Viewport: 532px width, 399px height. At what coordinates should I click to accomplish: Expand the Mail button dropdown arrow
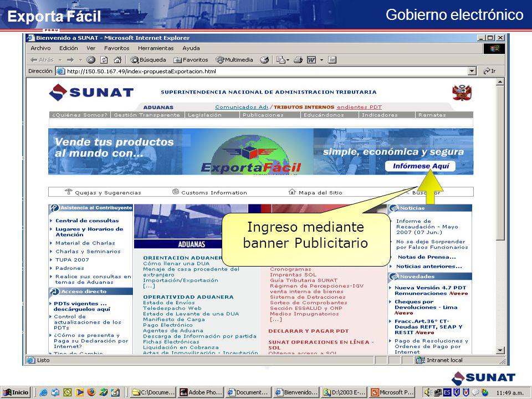tap(288, 60)
